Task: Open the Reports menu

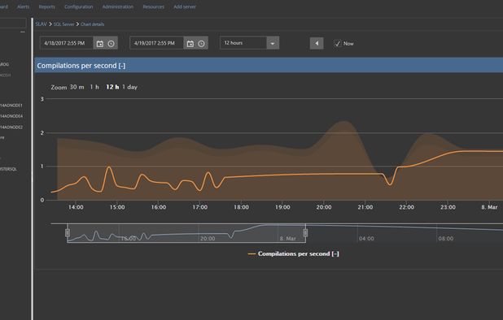Action: (47, 6)
